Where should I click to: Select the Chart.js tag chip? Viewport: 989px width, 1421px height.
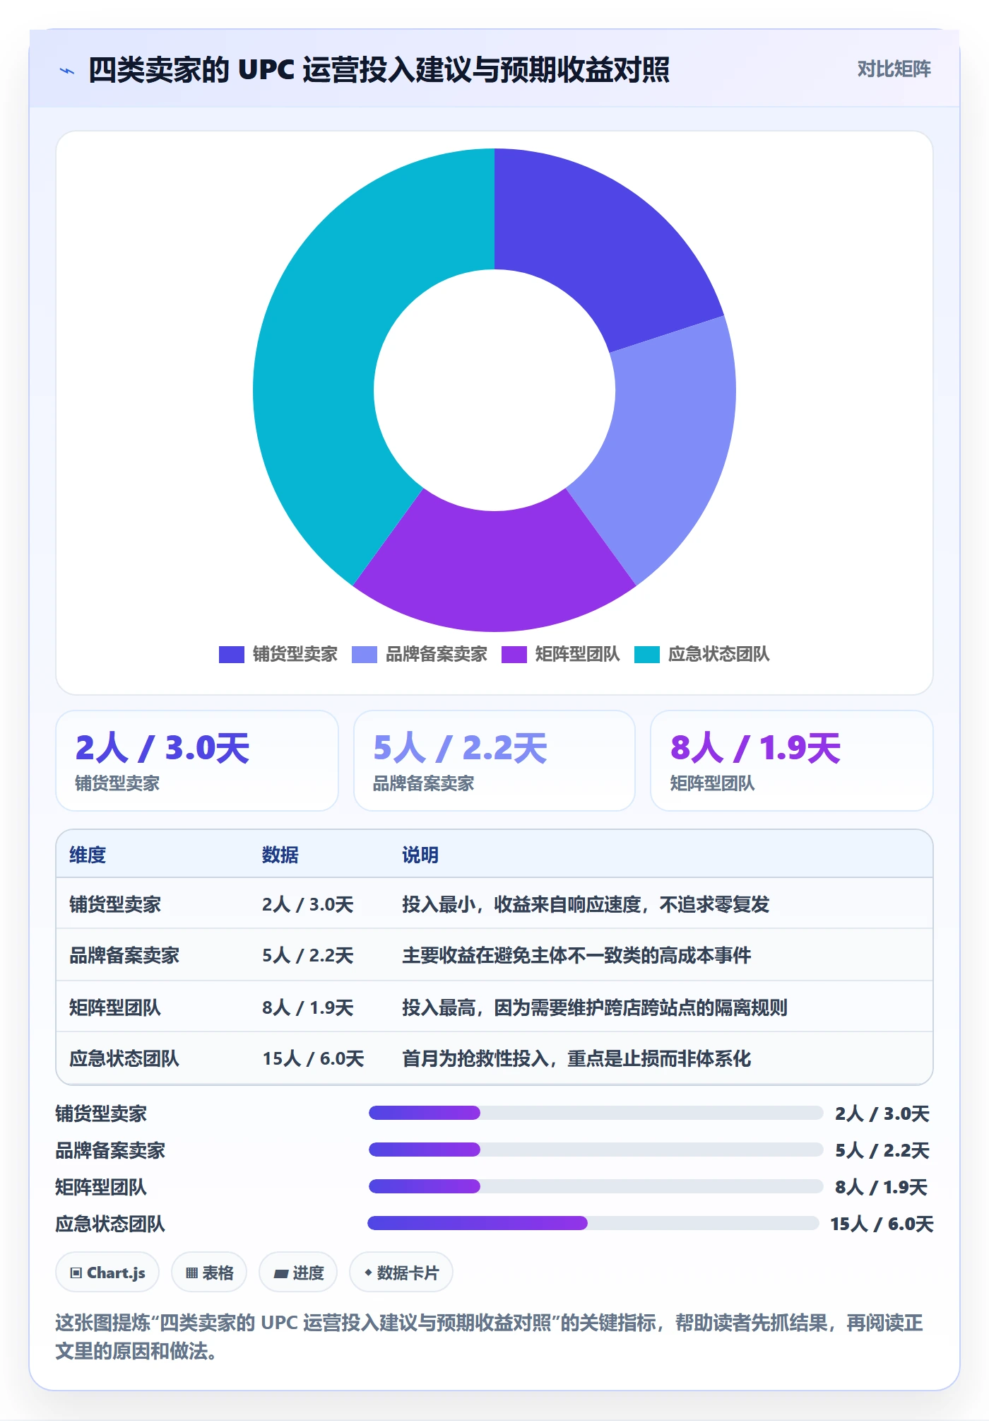point(107,1273)
